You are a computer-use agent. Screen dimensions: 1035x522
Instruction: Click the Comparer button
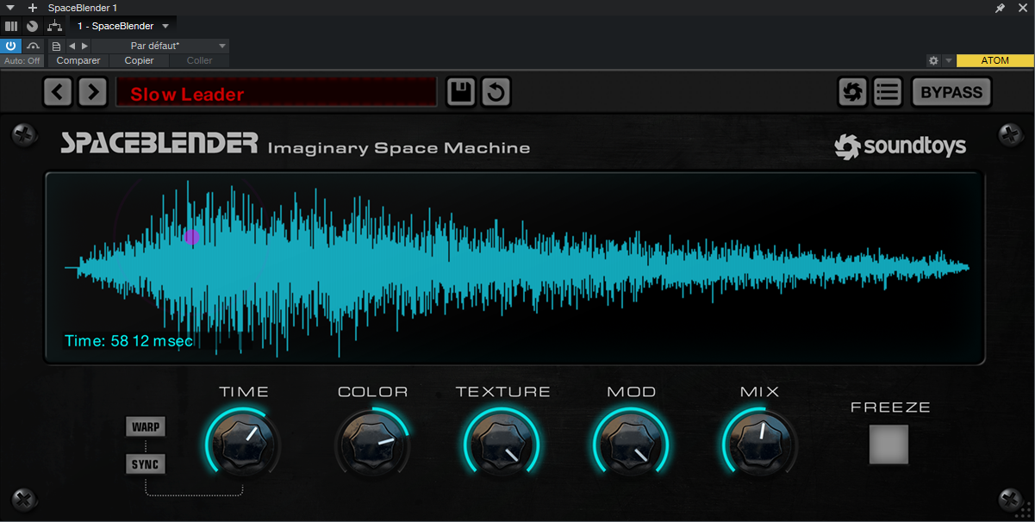(x=78, y=61)
